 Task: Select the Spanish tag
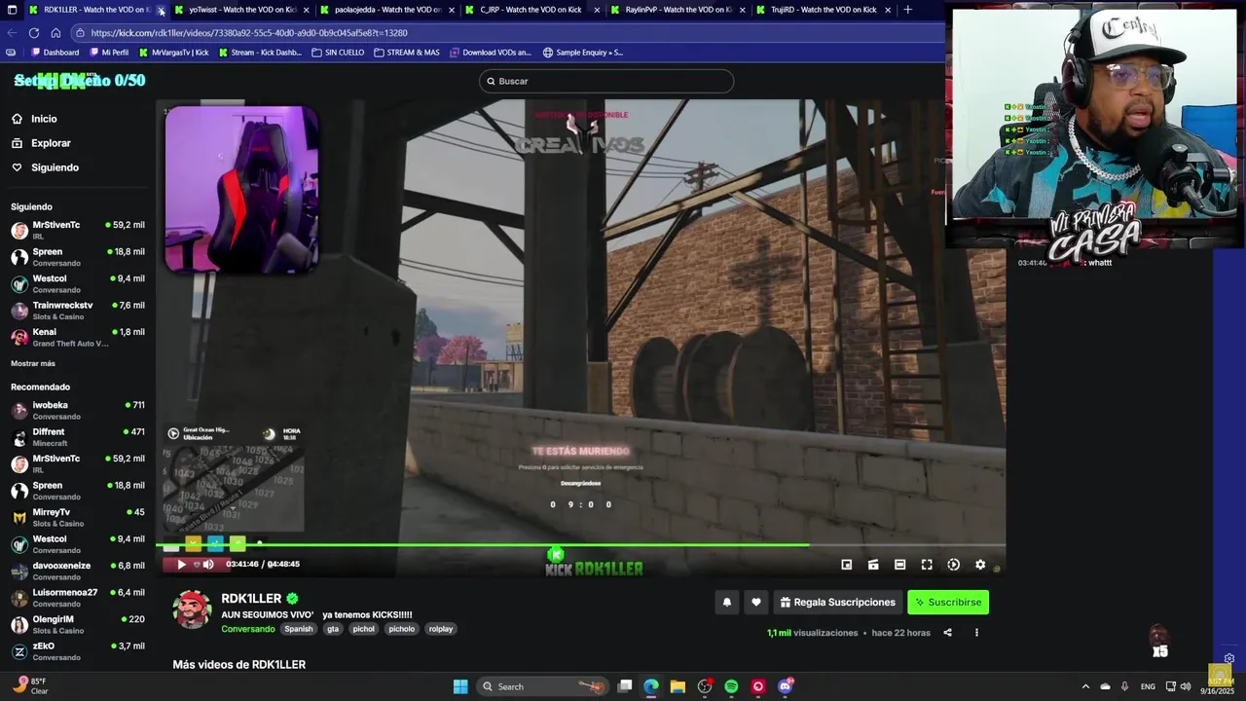299,629
